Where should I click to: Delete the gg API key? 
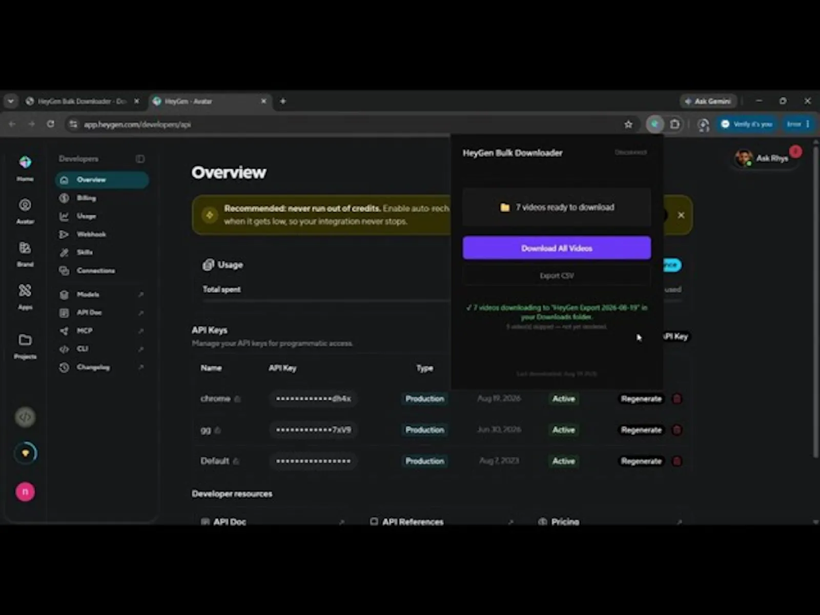pyautogui.click(x=677, y=430)
